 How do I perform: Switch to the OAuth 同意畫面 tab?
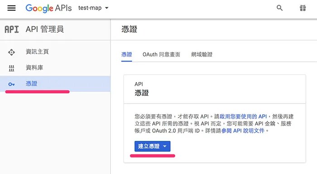pos(161,54)
